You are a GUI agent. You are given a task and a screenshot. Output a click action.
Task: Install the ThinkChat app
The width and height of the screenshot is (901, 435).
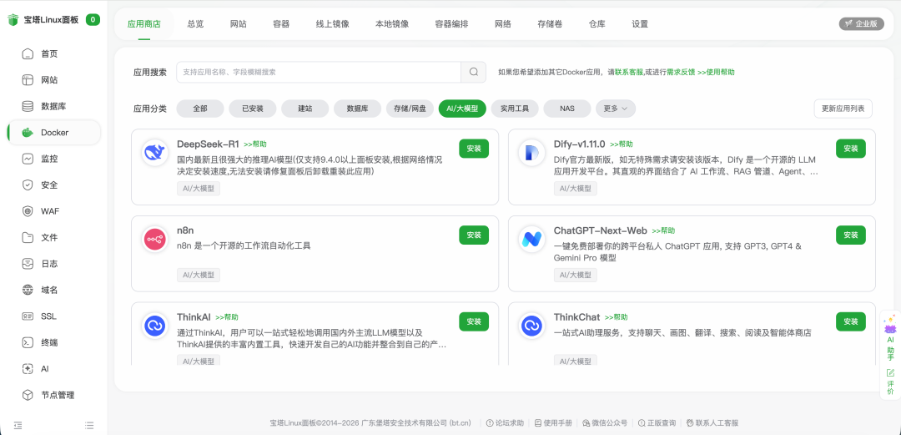pyautogui.click(x=850, y=321)
